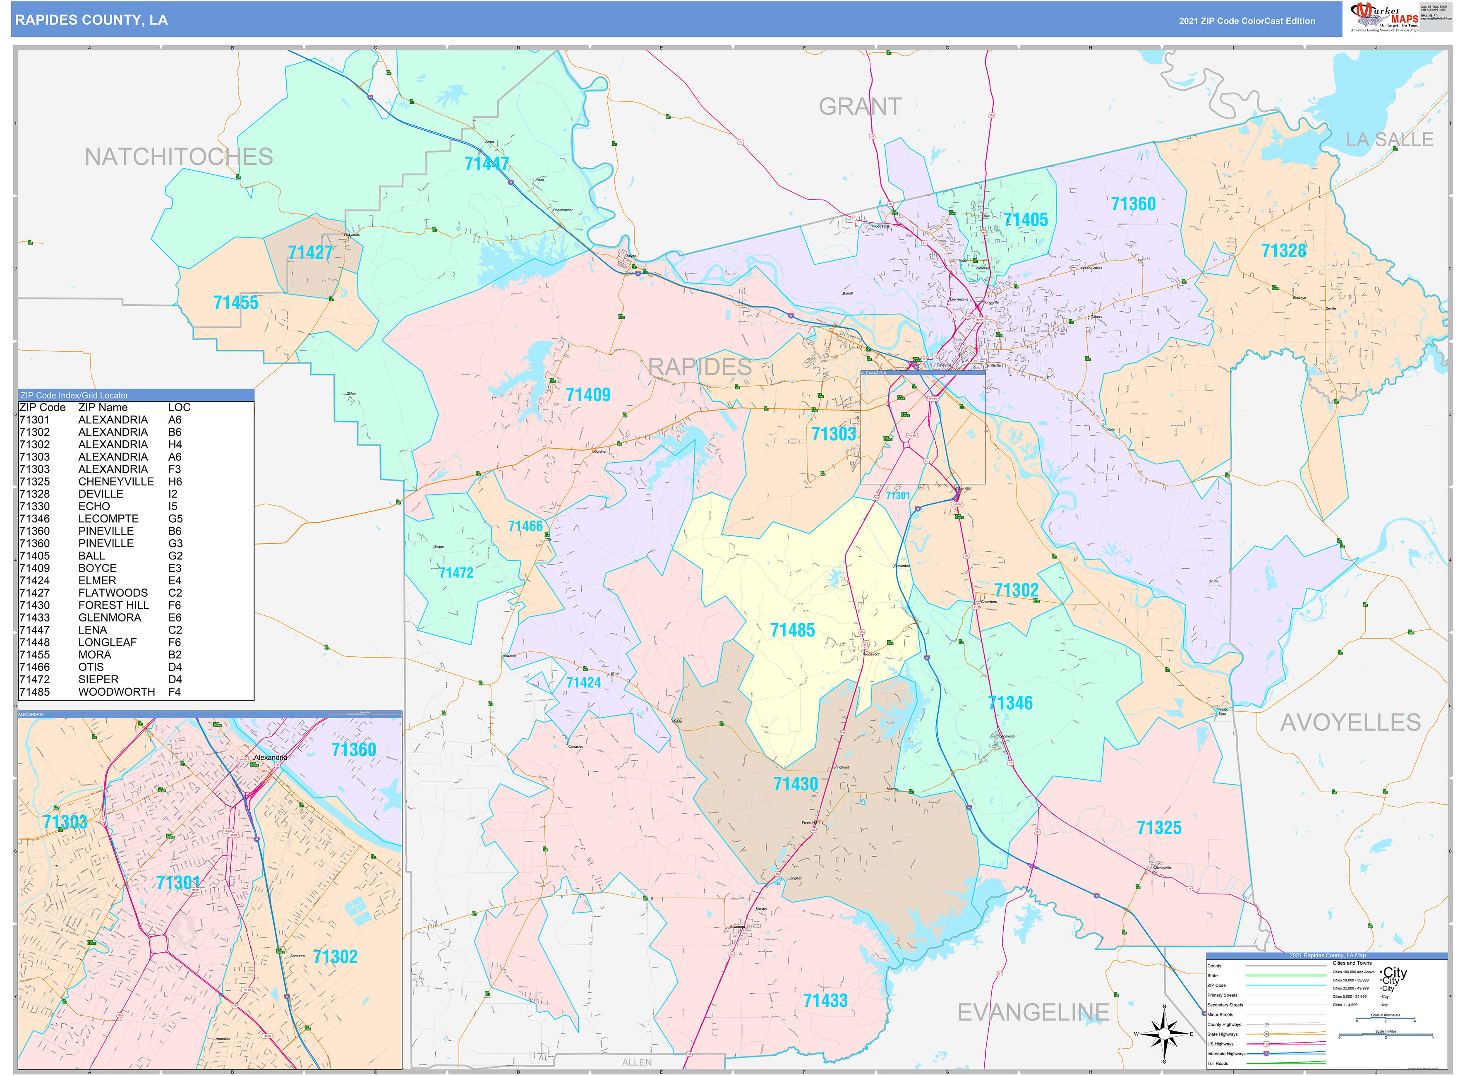Click the small green City dot for cities 1-4,999
This screenshot has width=1465, height=1076.
1381,1004
